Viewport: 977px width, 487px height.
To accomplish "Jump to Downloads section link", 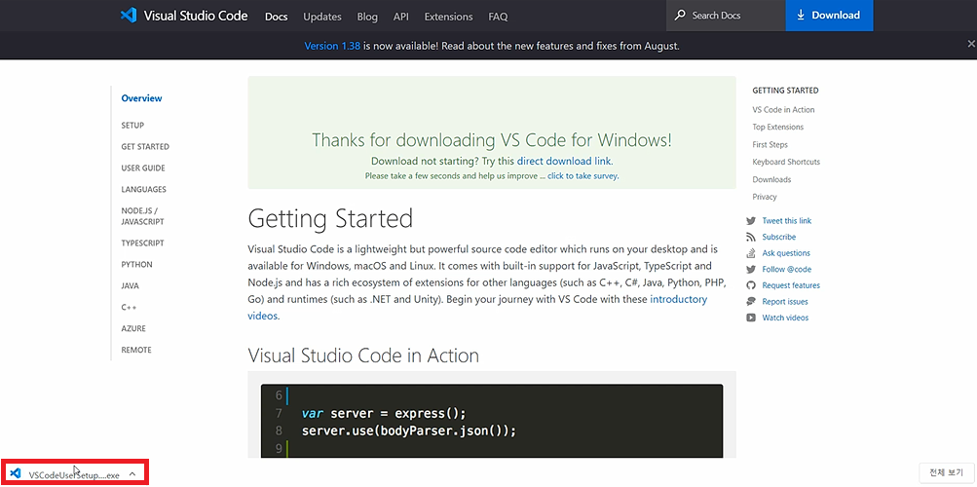I will click(771, 179).
